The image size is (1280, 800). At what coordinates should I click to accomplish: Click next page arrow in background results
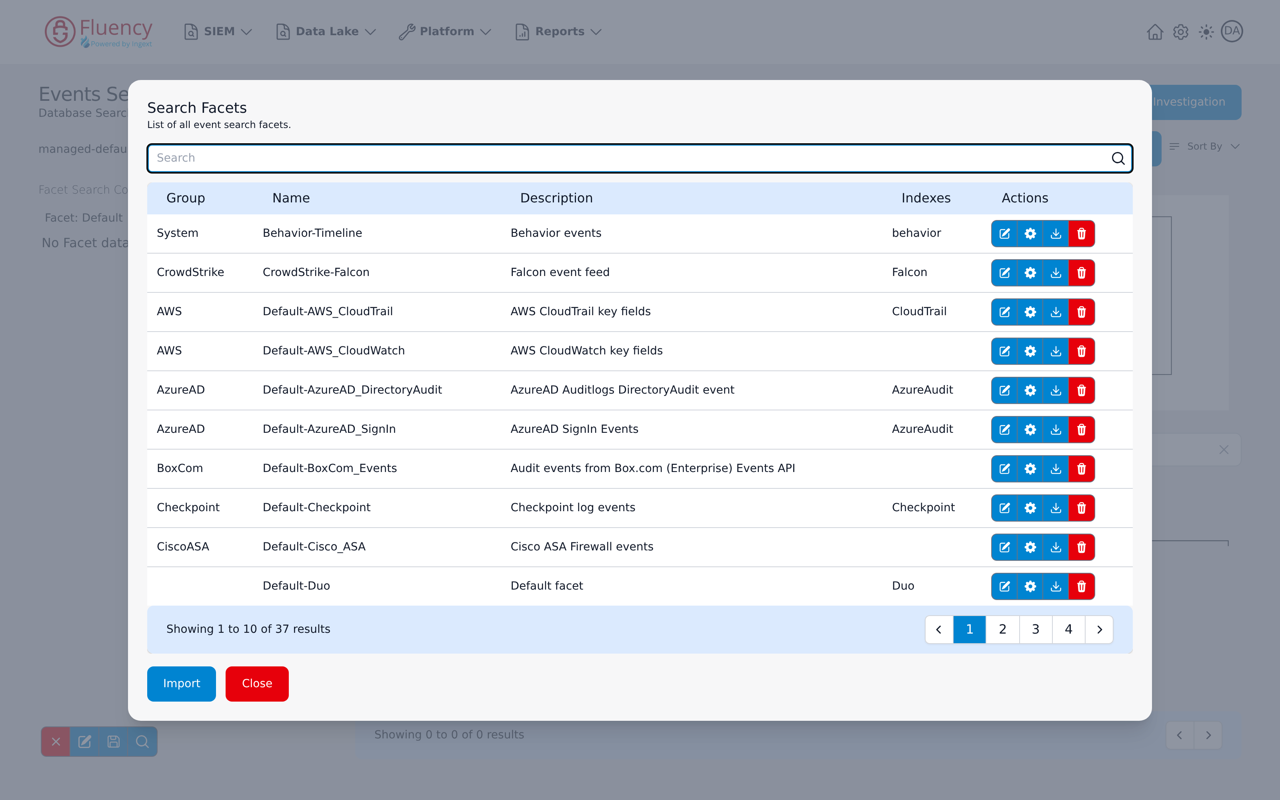1208,735
